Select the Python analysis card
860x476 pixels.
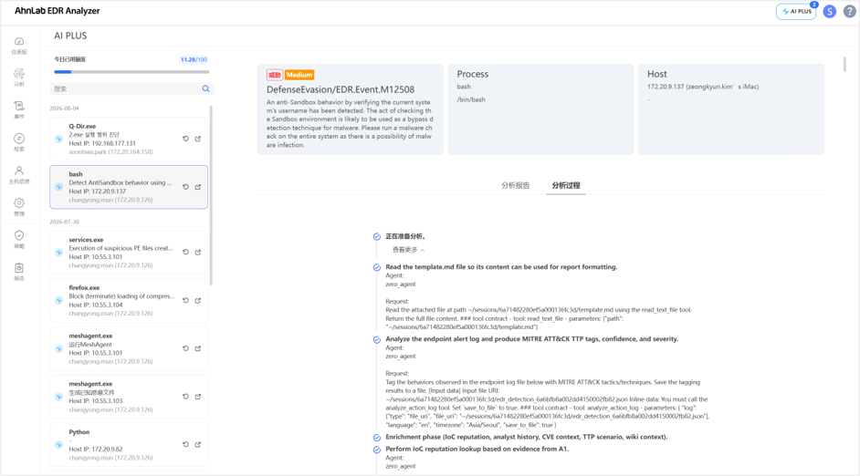point(129,444)
